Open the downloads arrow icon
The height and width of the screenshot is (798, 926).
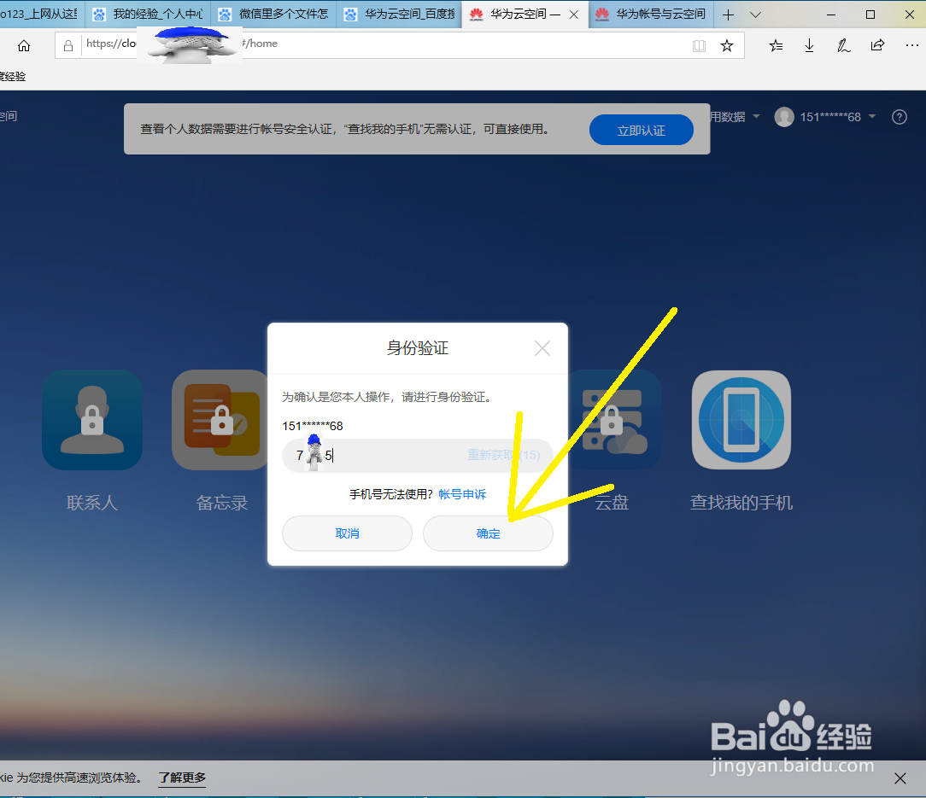[810, 45]
